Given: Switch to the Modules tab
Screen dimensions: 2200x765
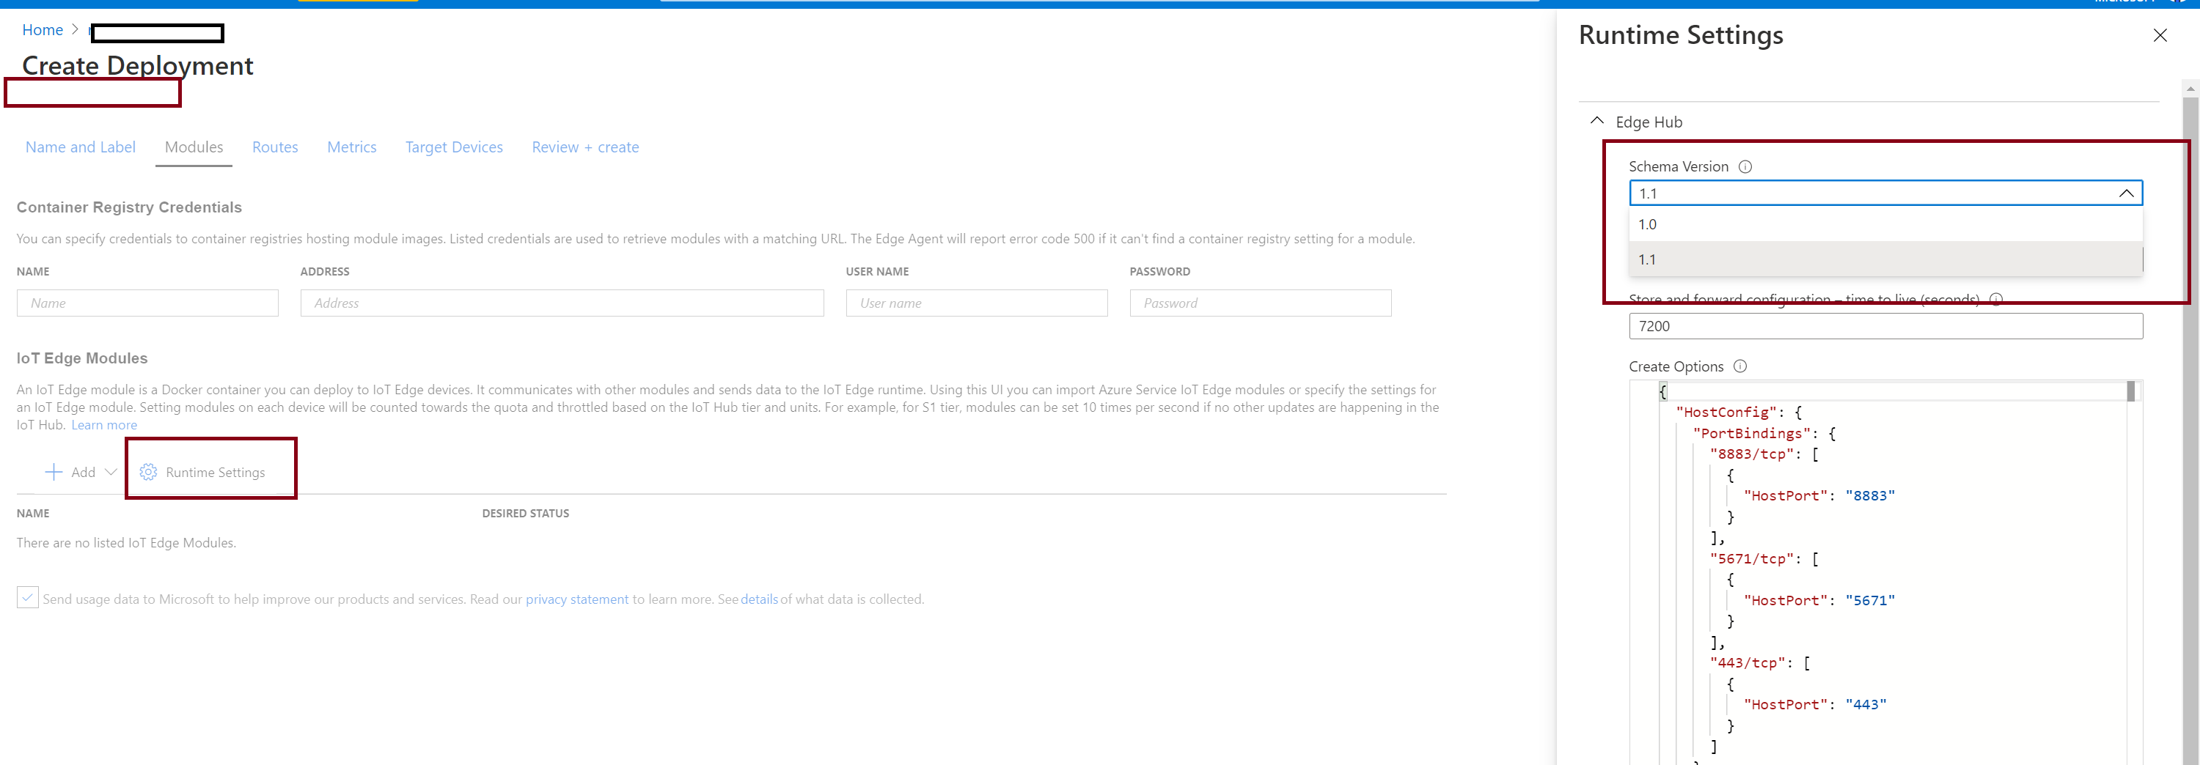Looking at the screenshot, I should click(x=194, y=147).
